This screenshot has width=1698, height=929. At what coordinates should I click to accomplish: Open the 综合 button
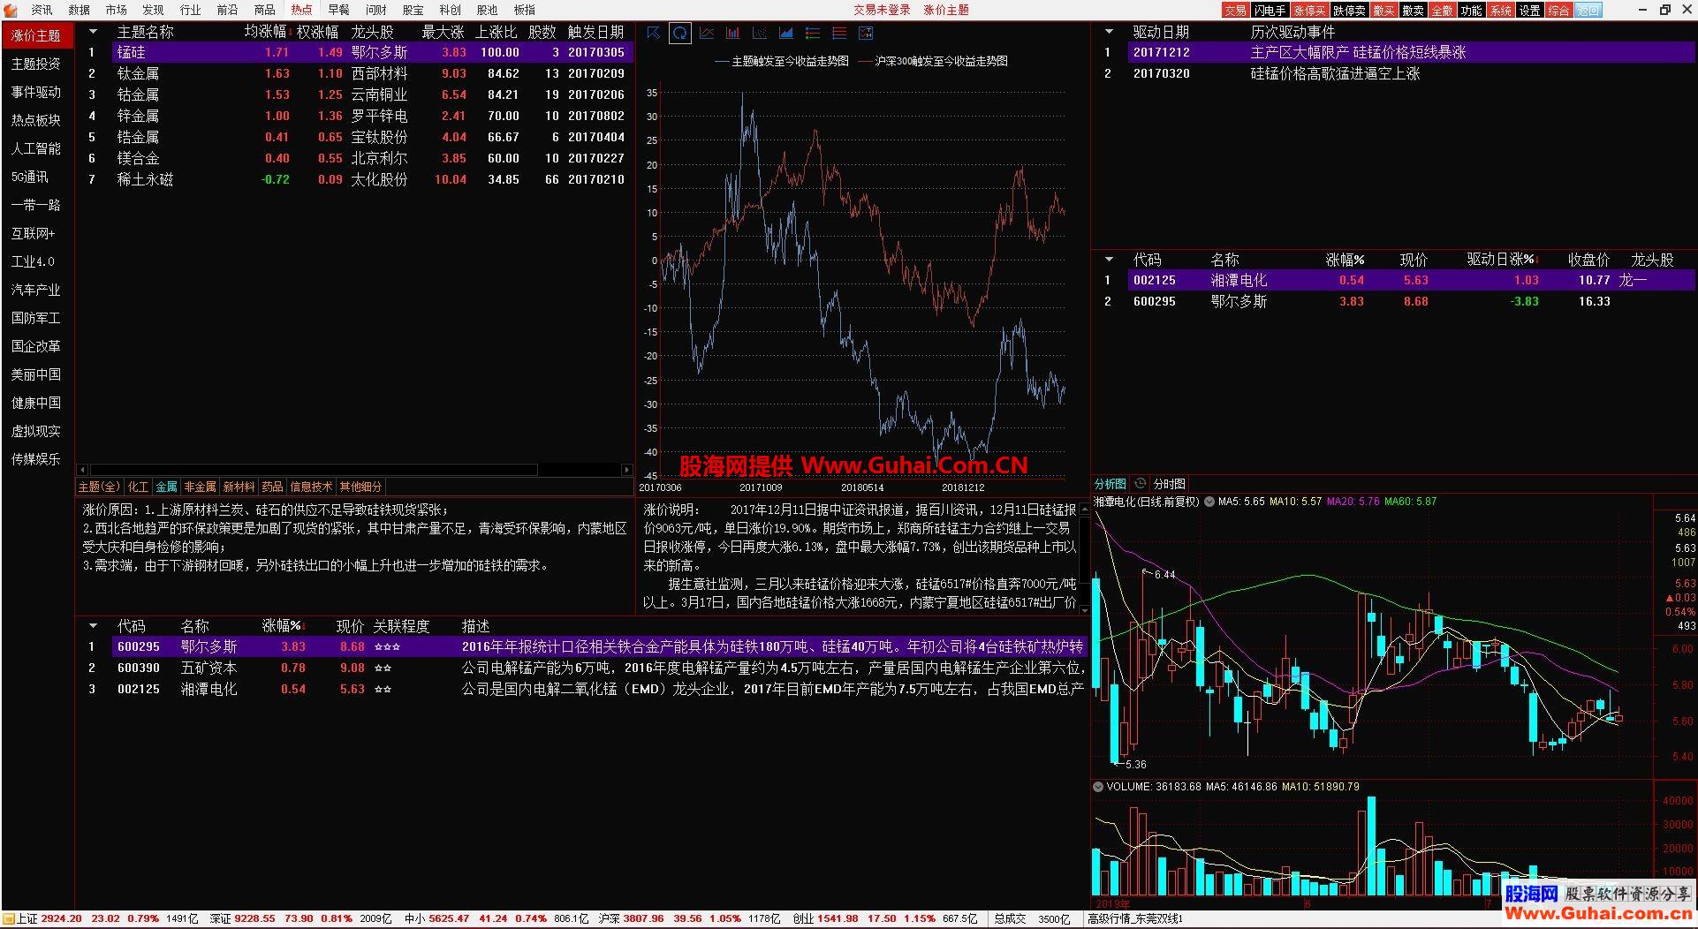click(x=1558, y=10)
